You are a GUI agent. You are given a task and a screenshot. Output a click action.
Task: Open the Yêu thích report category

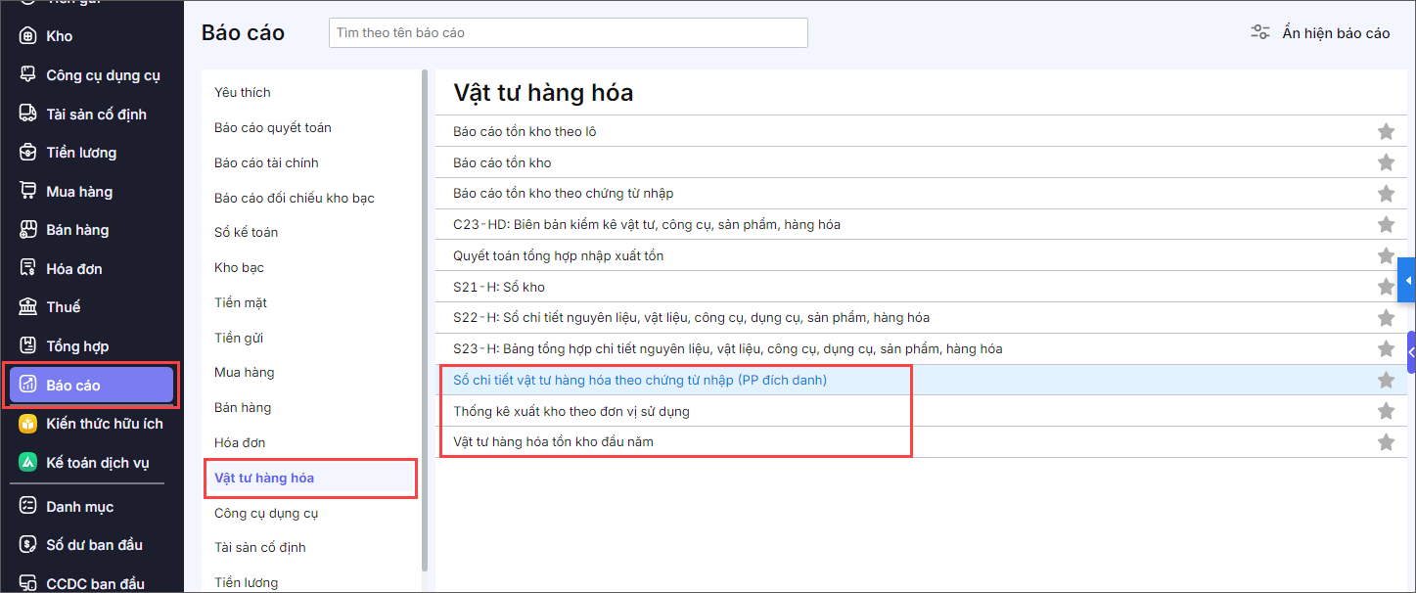tap(243, 92)
